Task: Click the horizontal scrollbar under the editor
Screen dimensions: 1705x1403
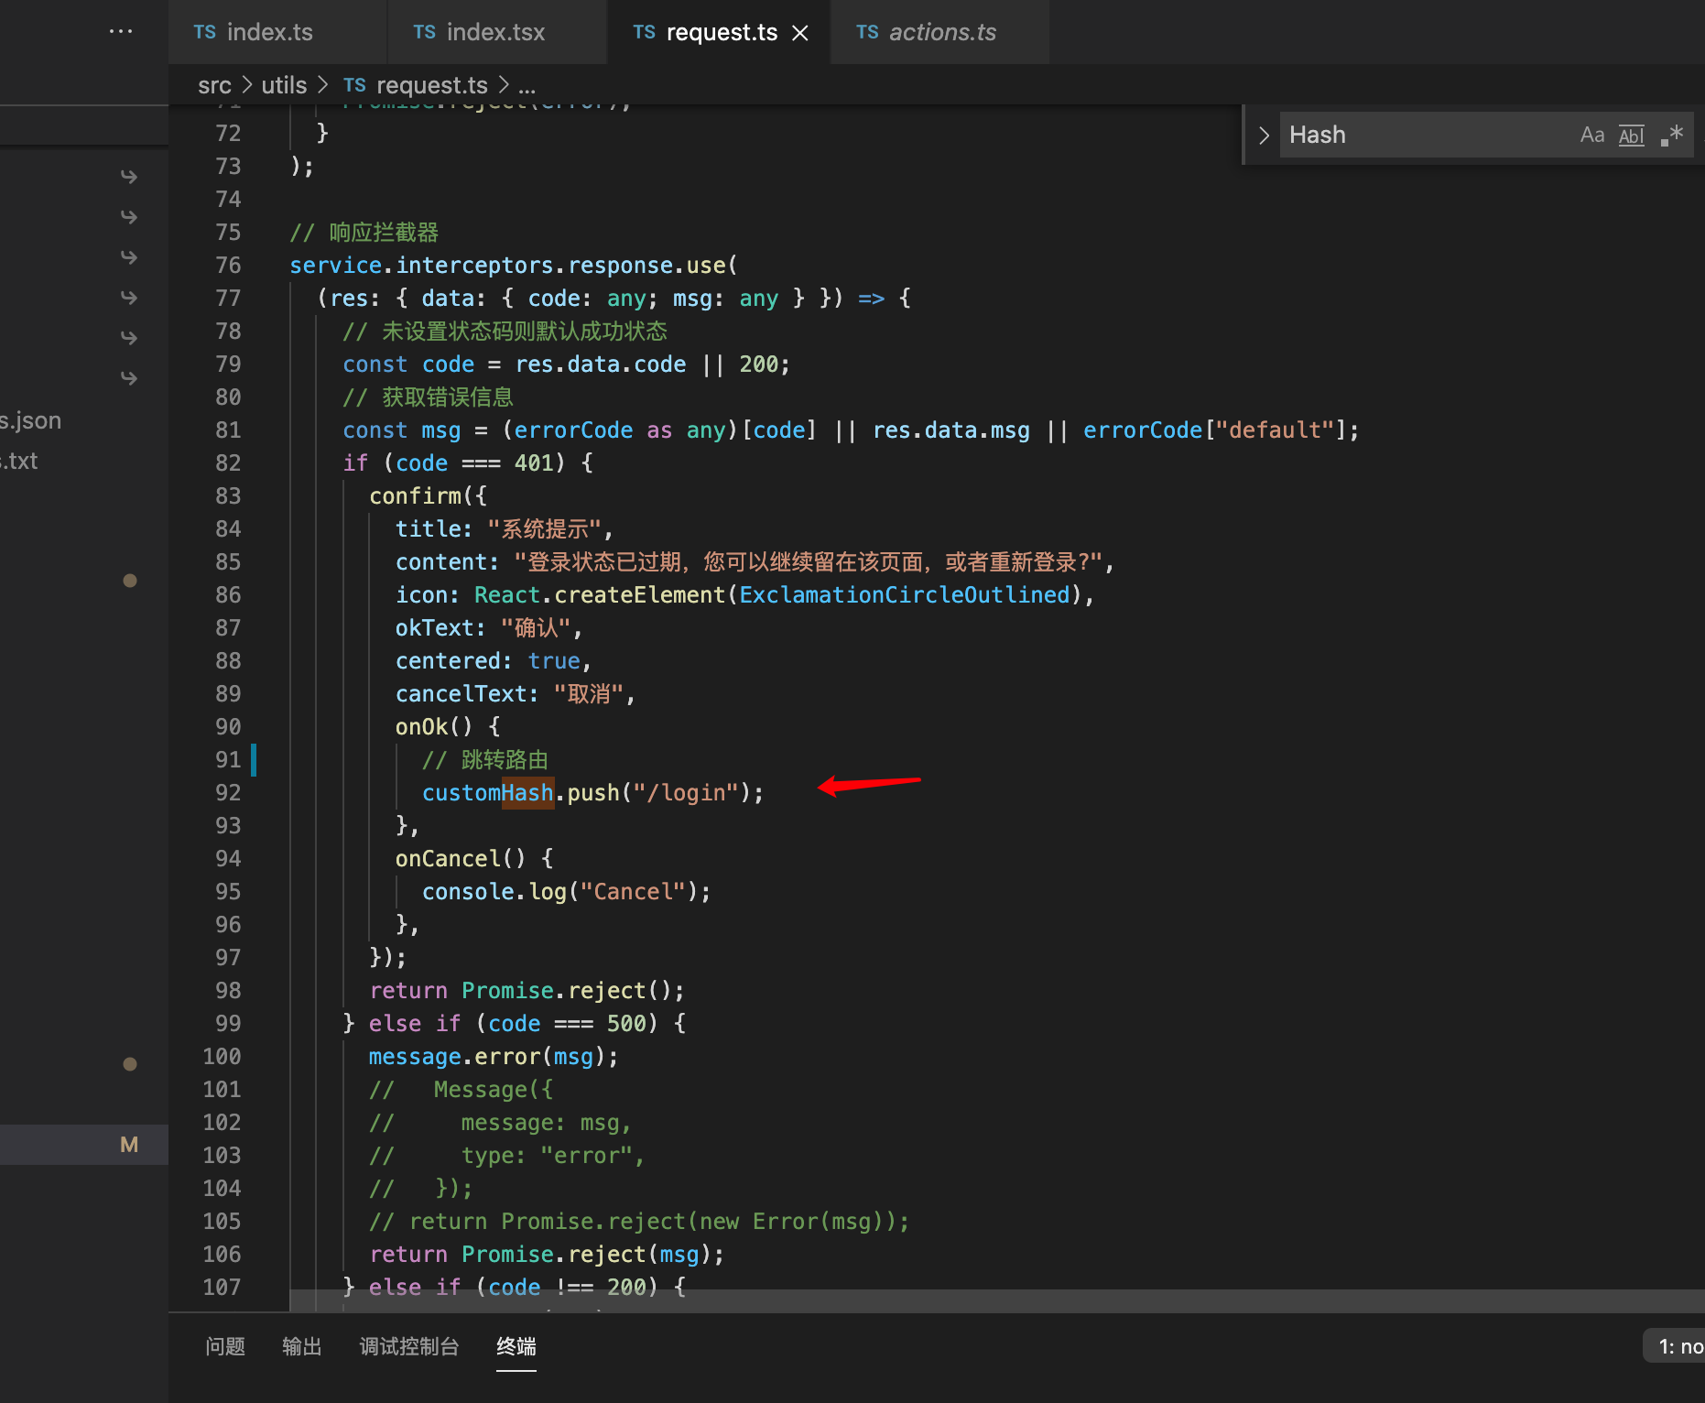Action: pos(997,1300)
